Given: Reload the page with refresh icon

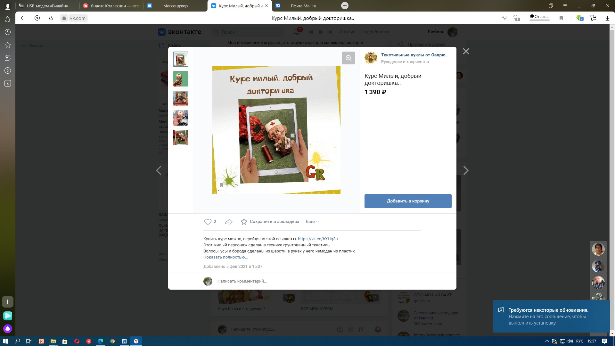Looking at the screenshot, I should coord(51,18).
